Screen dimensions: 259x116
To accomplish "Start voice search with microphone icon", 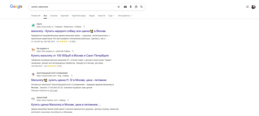I will (131, 7).
